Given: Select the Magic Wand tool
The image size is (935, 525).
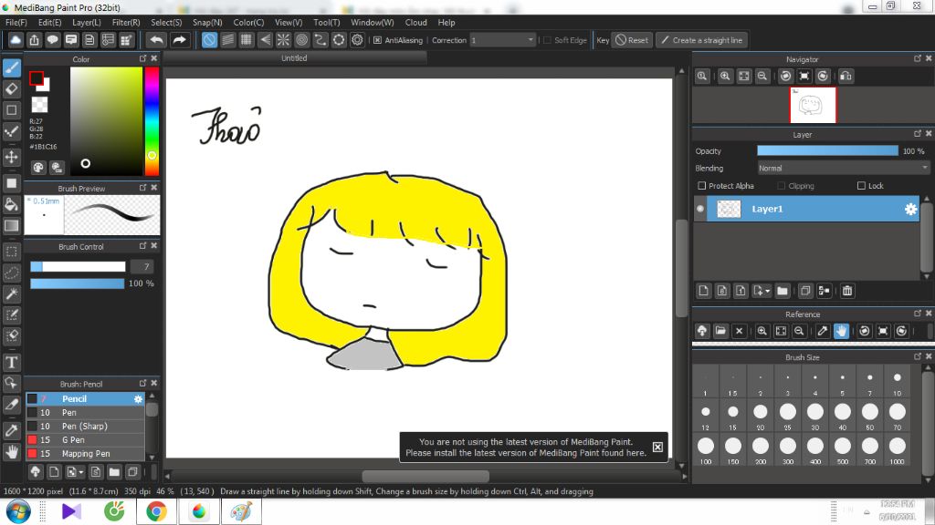Looking at the screenshot, I should click(11, 294).
